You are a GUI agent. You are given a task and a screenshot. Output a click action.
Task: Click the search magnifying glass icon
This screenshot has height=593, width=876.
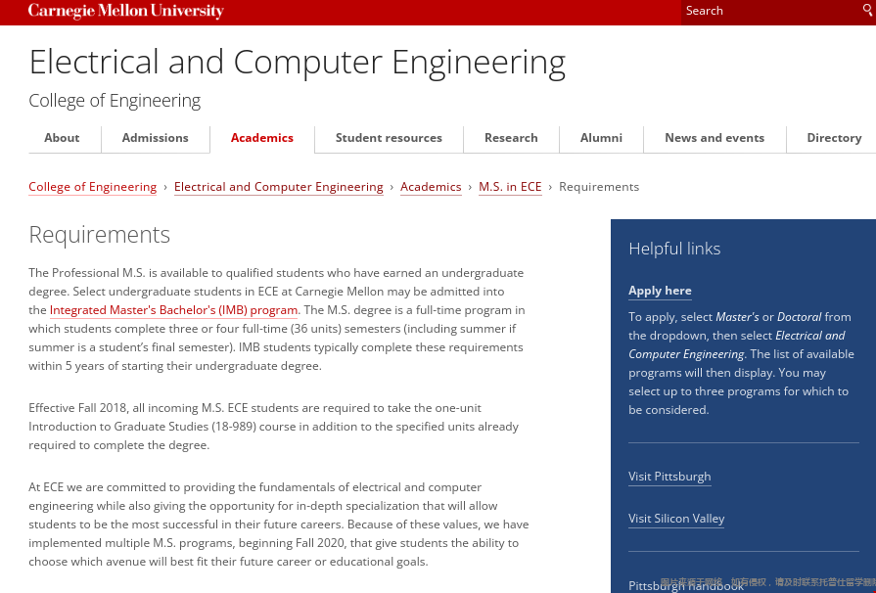(866, 10)
